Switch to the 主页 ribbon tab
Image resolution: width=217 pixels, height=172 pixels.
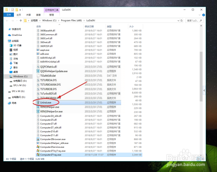point(19,15)
